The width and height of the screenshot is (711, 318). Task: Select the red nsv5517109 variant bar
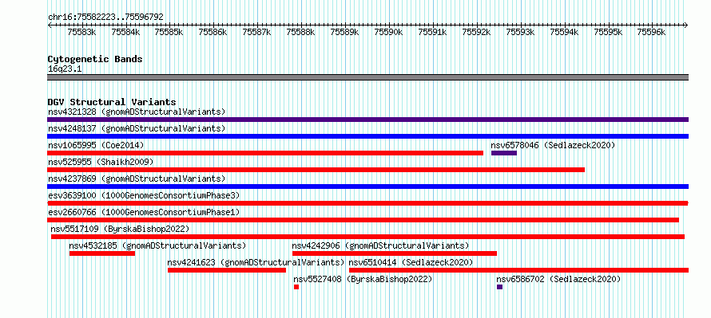[x=367, y=237]
